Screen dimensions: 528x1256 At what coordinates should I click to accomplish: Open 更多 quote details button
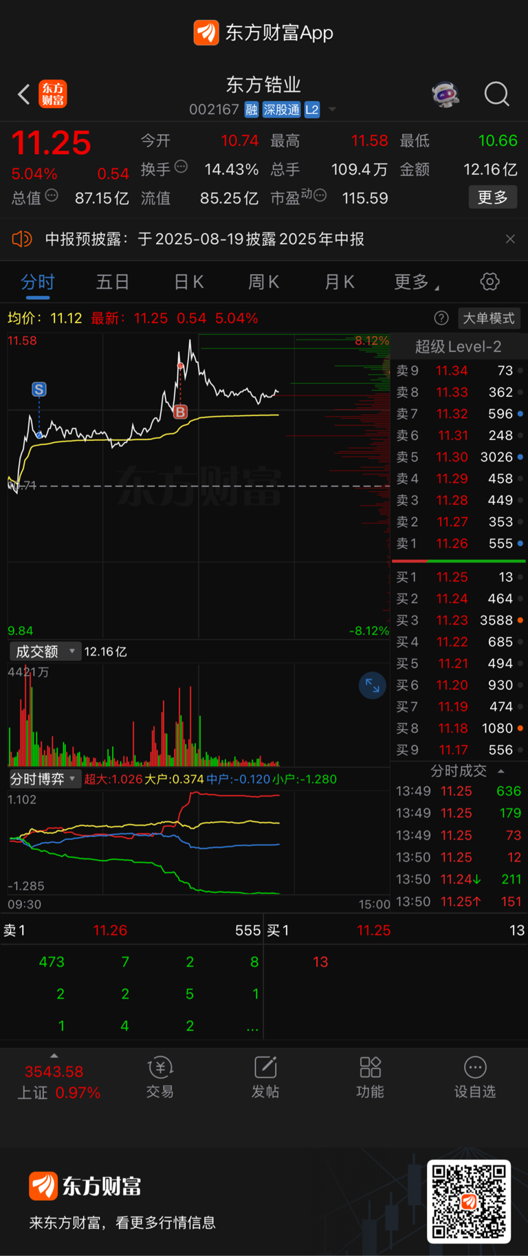[493, 197]
